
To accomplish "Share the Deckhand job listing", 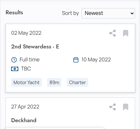I will [x=113, y=107].
